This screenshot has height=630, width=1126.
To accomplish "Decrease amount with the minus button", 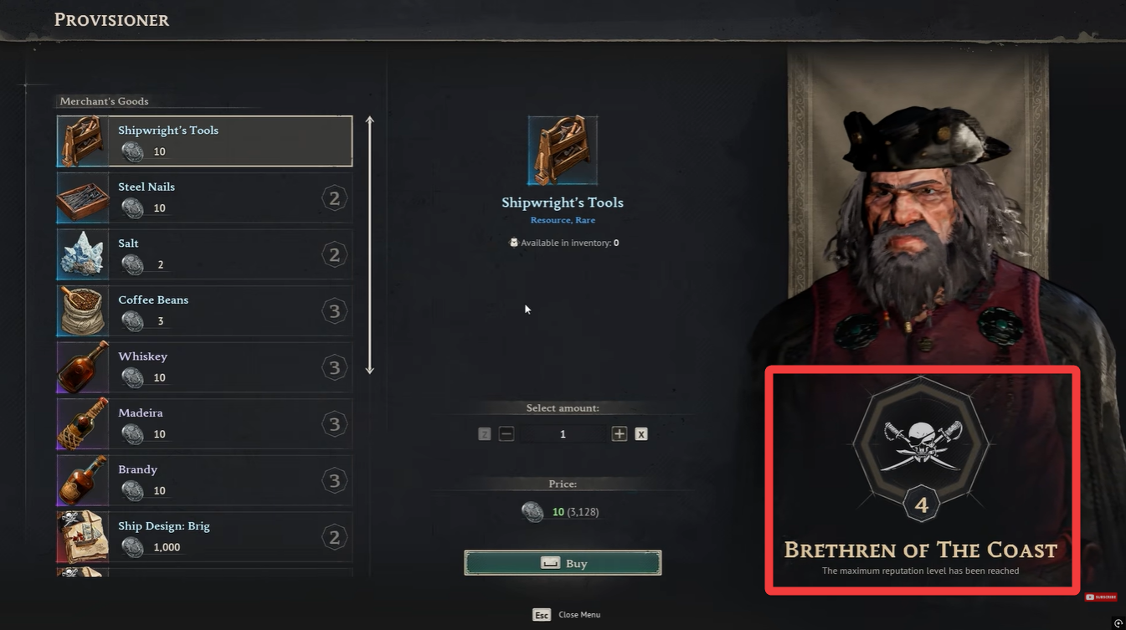I will click(506, 433).
